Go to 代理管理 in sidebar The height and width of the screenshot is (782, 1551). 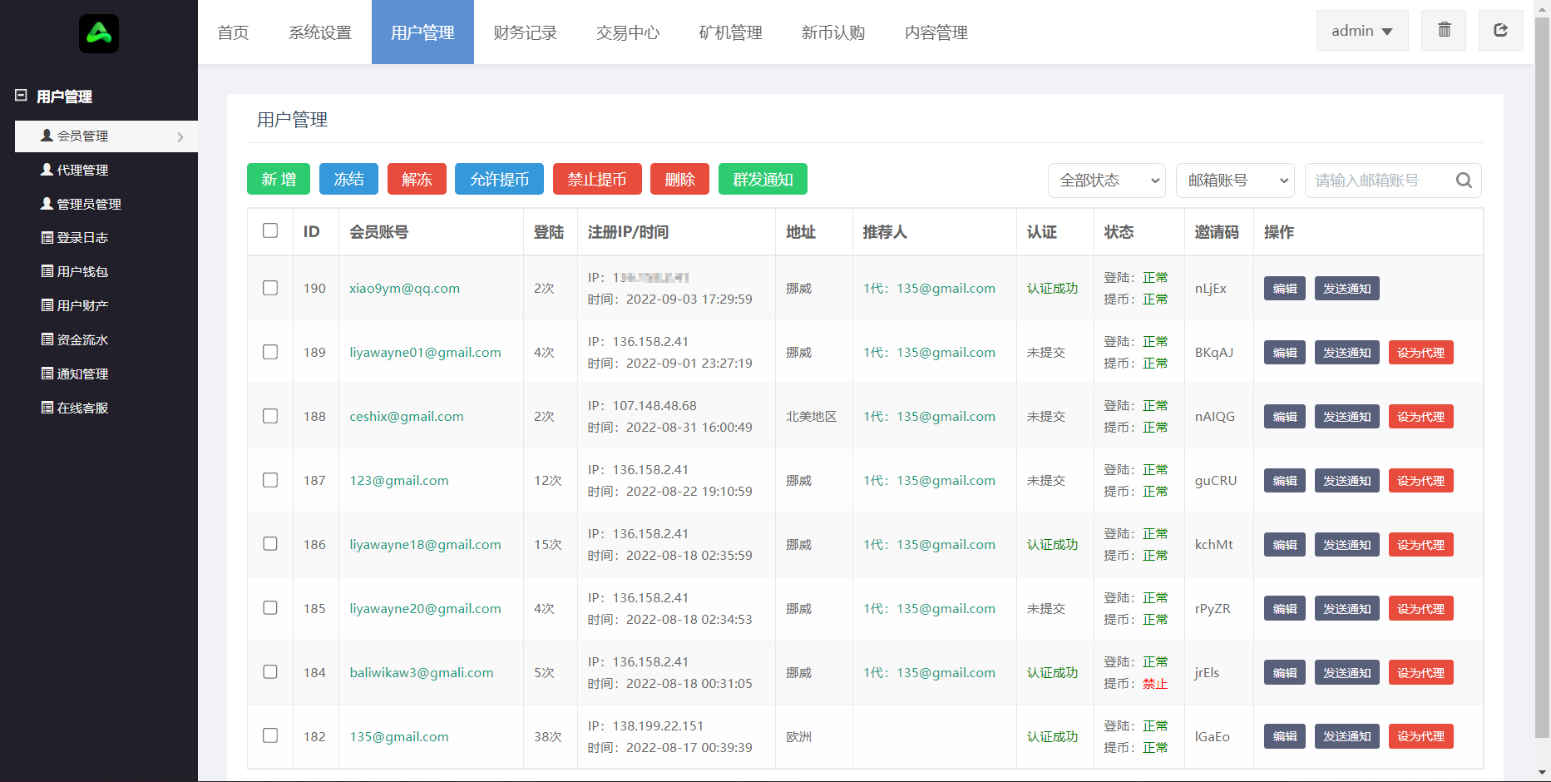click(x=75, y=170)
